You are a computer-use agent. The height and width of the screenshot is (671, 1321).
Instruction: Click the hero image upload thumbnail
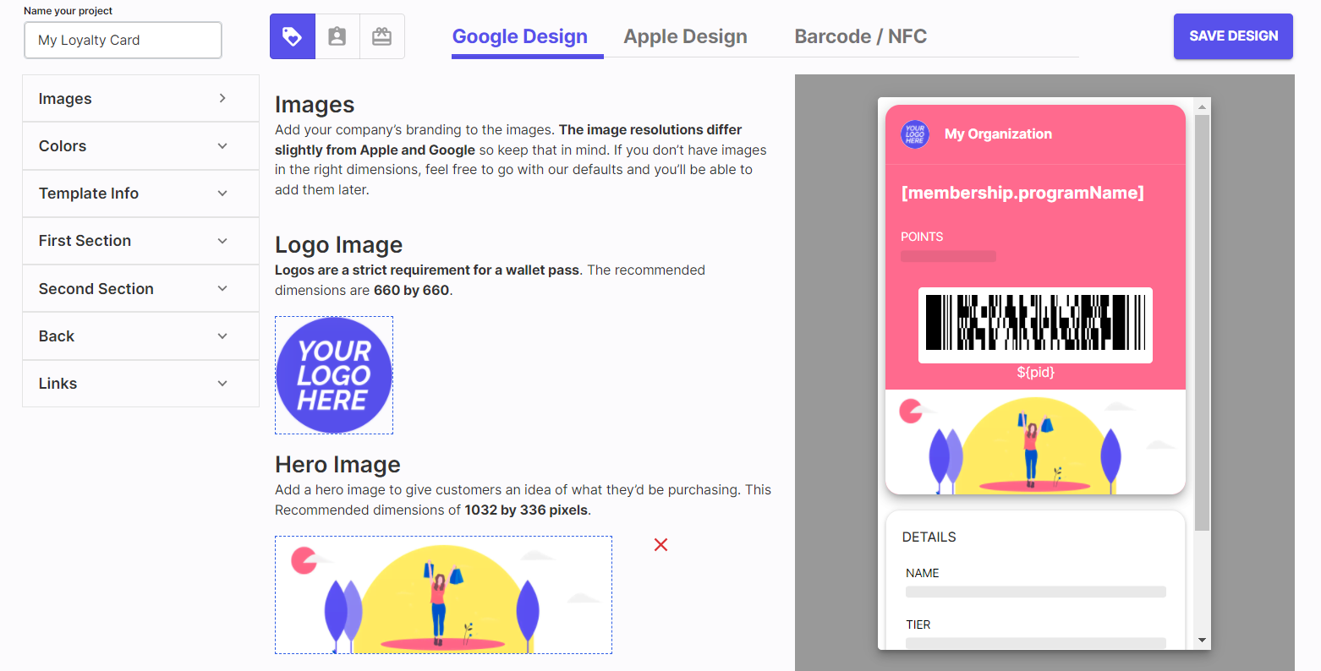pos(443,595)
